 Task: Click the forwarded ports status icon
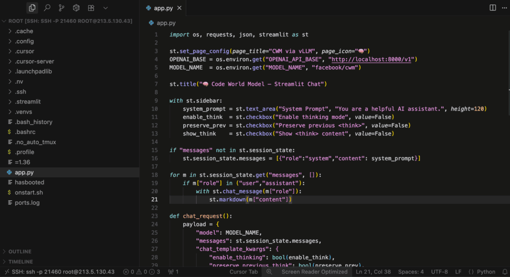[173, 272]
